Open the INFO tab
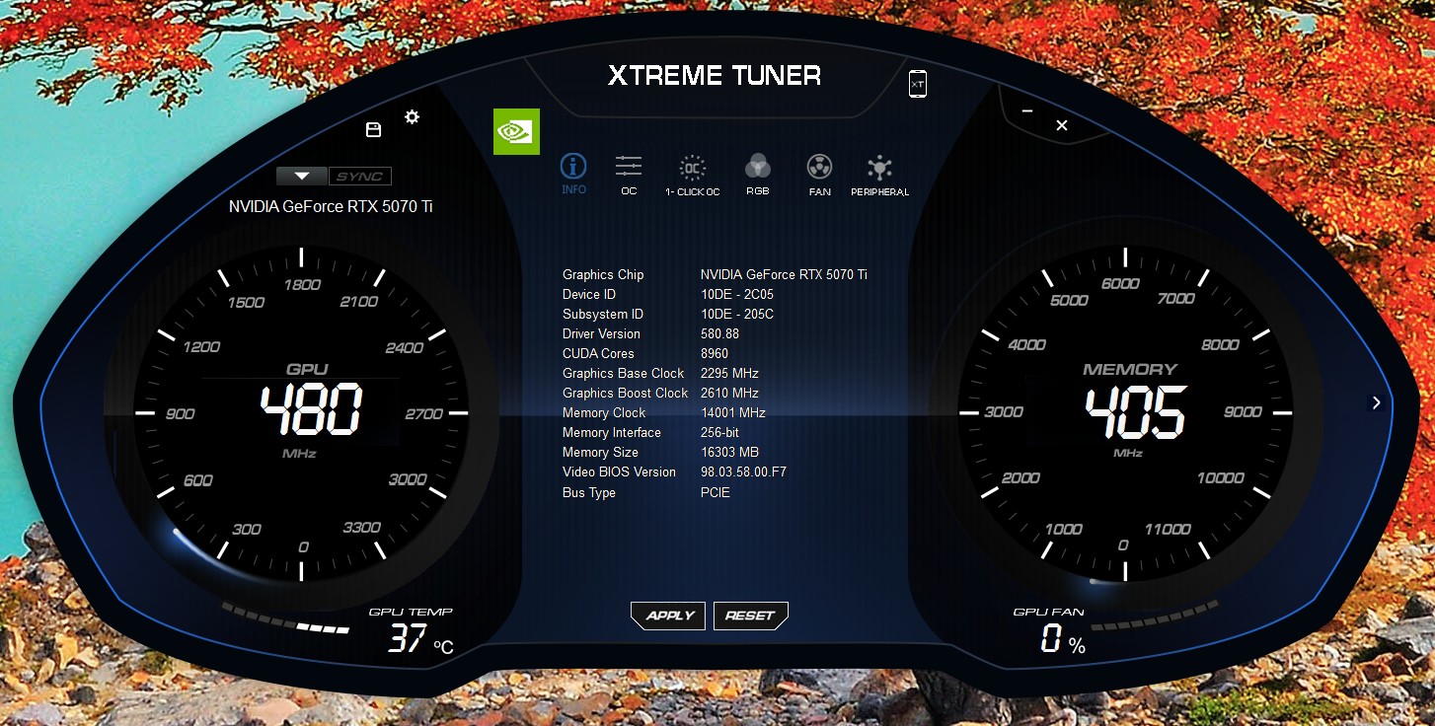This screenshot has width=1435, height=726. (x=573, y=174)
